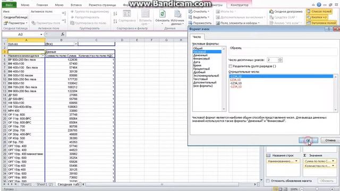Viewport: 340px width, 191px height.
Task: Switch to Page Break Preview icon
Action: pos(285,189)
